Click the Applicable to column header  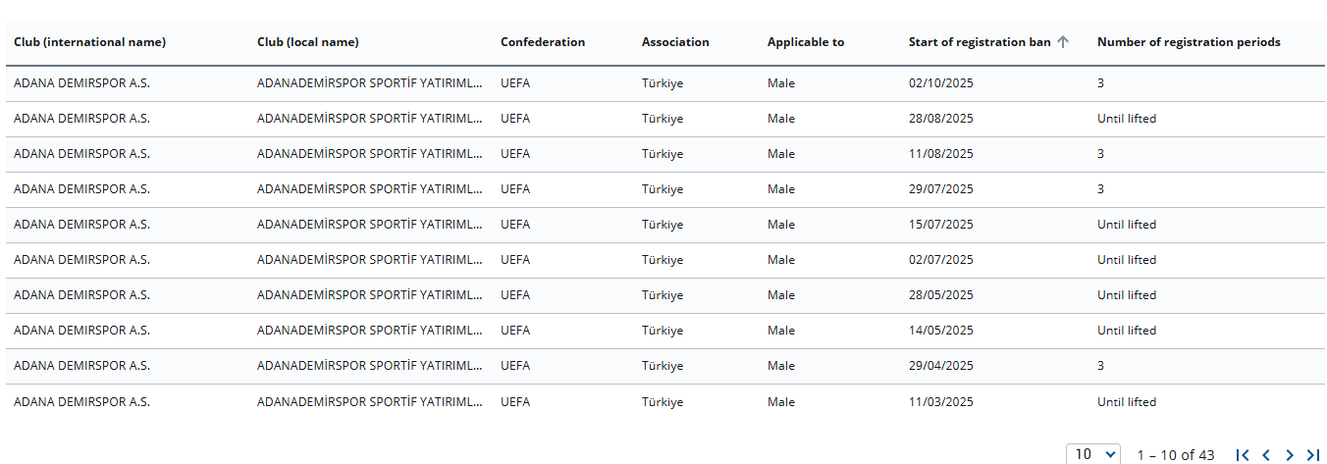(805, 42)
